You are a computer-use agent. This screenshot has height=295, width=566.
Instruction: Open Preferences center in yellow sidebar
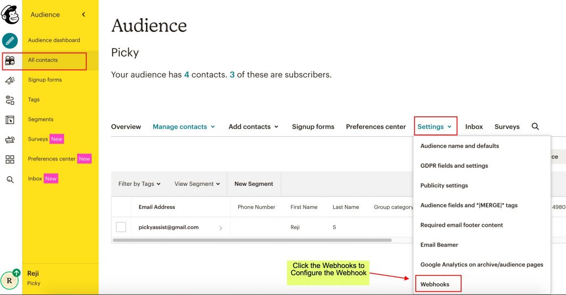click(51, 159)
